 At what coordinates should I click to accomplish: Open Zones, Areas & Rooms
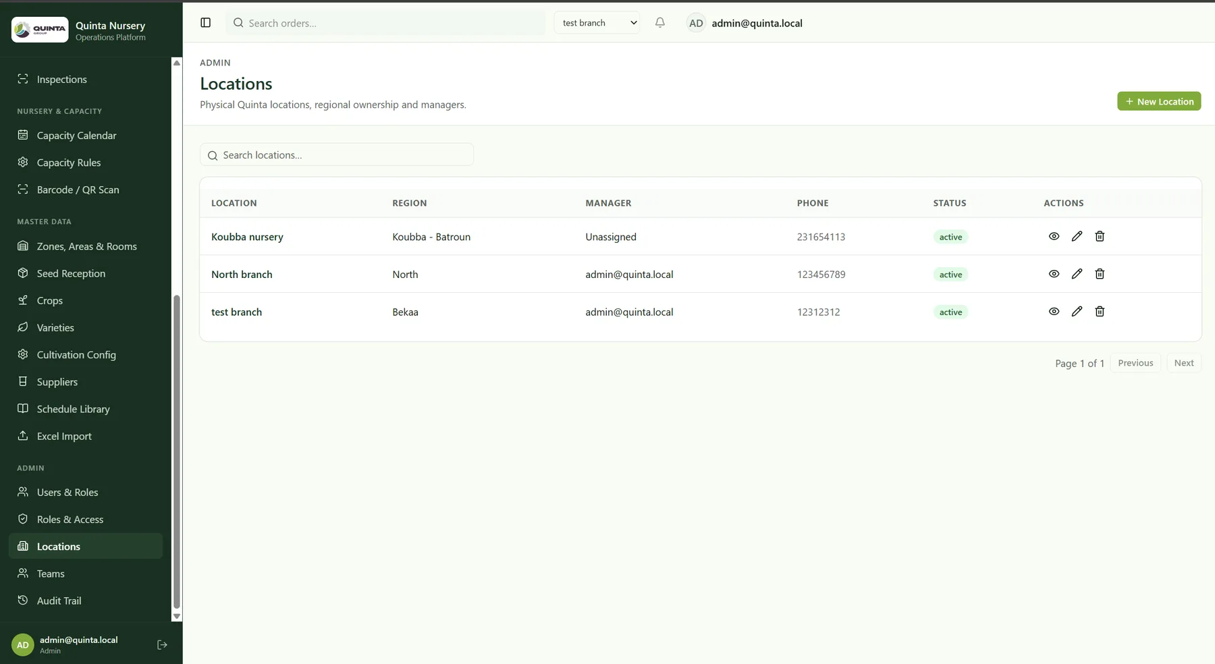(86, 246)
